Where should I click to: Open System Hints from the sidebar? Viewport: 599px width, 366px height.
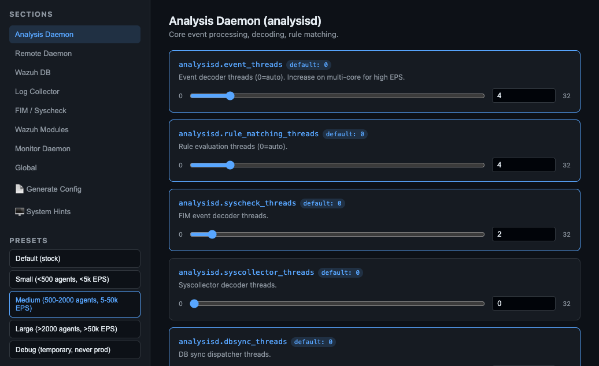pyautogui.click(x=75, y=212)
